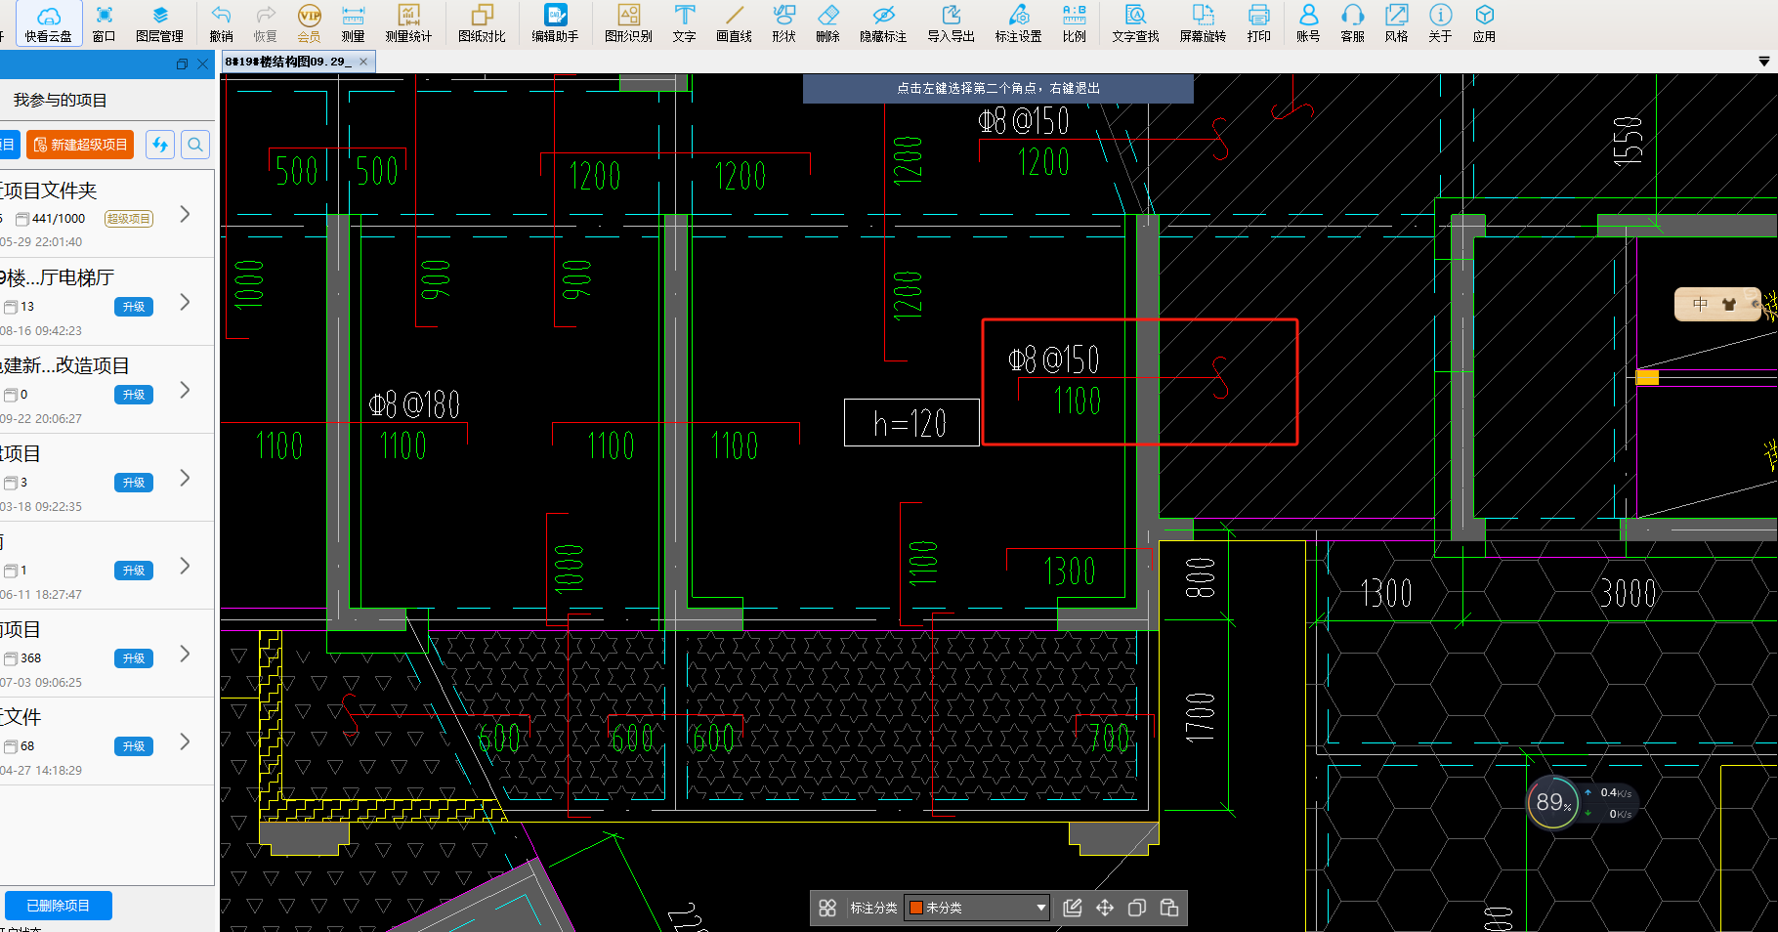Viewport: 1778px width, 932px height.
Task: Select the 测量 measure tool
Action: (353, 23)
